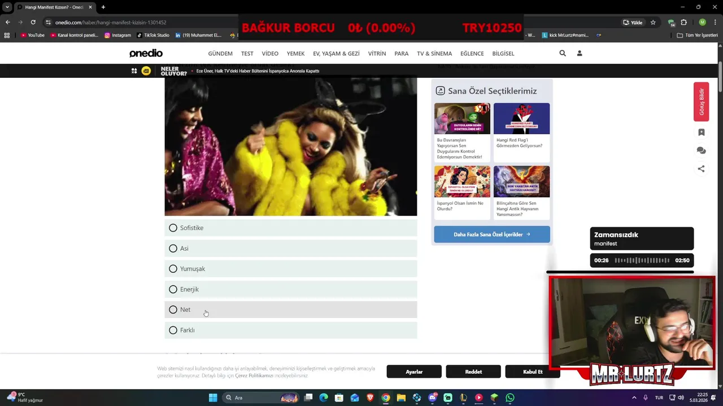
Task: Open the BİLGİSEL section
Action: point(503,54)
